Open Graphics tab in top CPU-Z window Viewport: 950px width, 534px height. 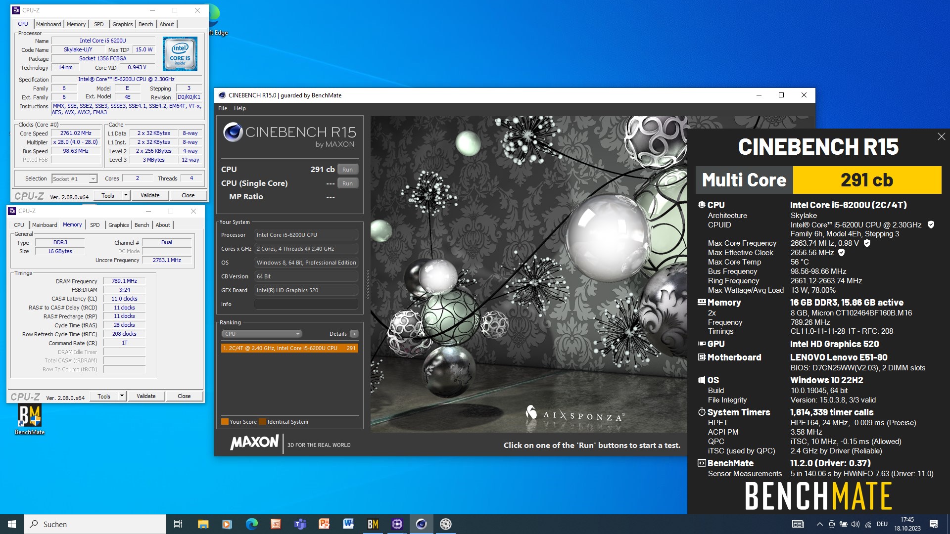click(122, 24)
